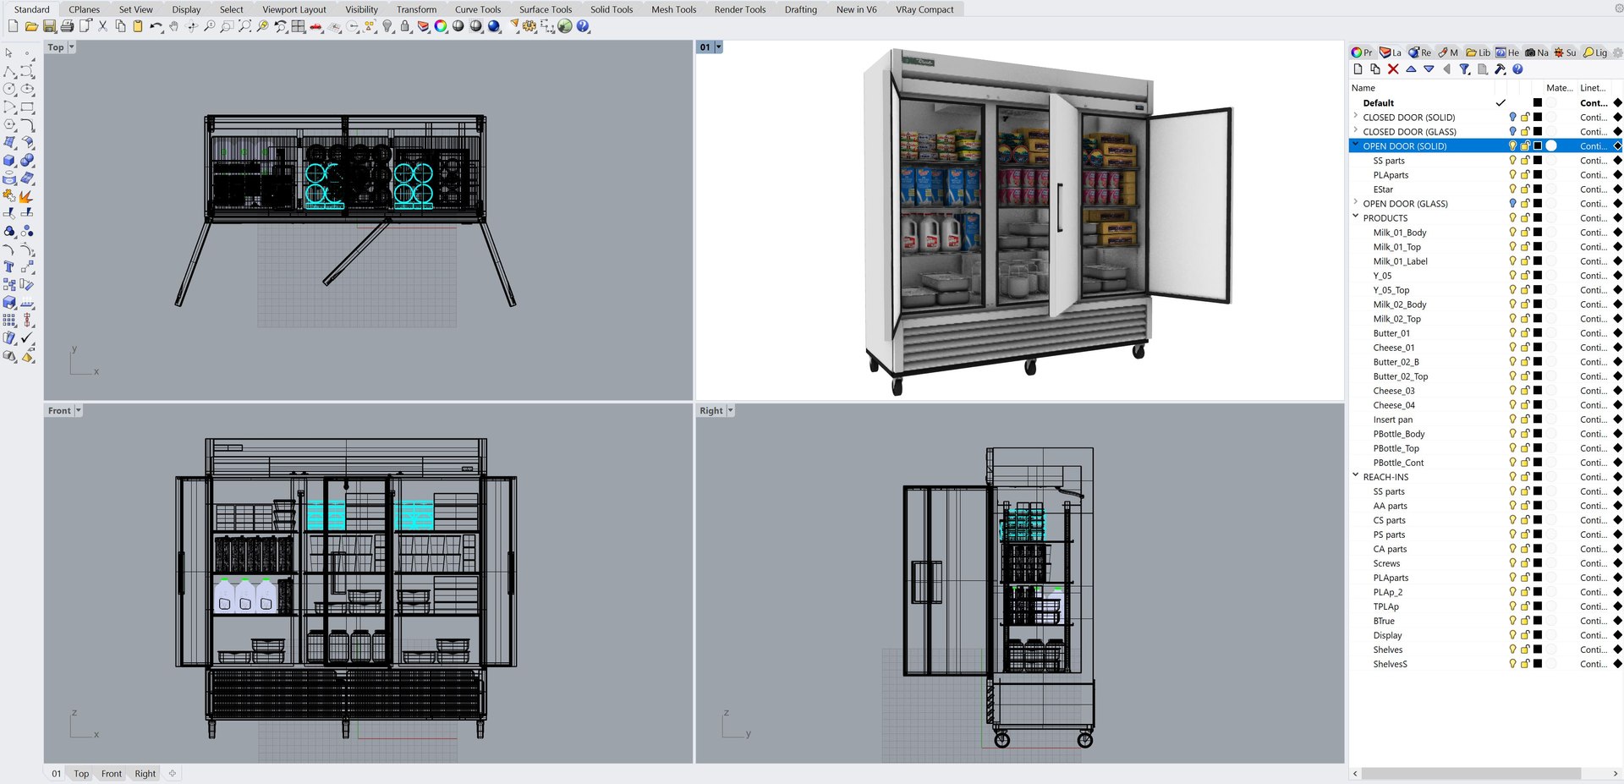Open the Right viewport title dropdown arrow
The image size is (1624, 784).
731,411
